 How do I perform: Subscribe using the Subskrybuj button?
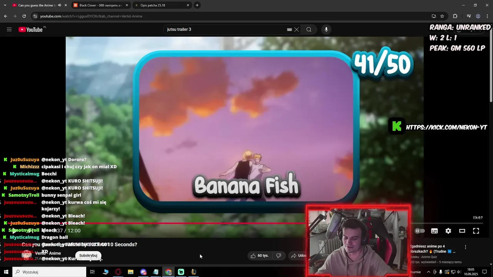click(x=88, y=255)
